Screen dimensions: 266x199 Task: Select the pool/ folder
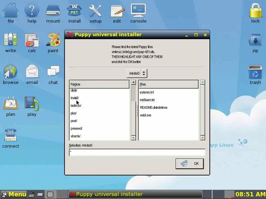(74, 121)
